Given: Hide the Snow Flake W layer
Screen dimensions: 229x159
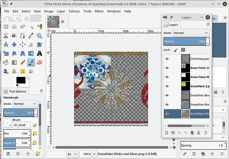Looking at the screenshot, I should point(167,77).
